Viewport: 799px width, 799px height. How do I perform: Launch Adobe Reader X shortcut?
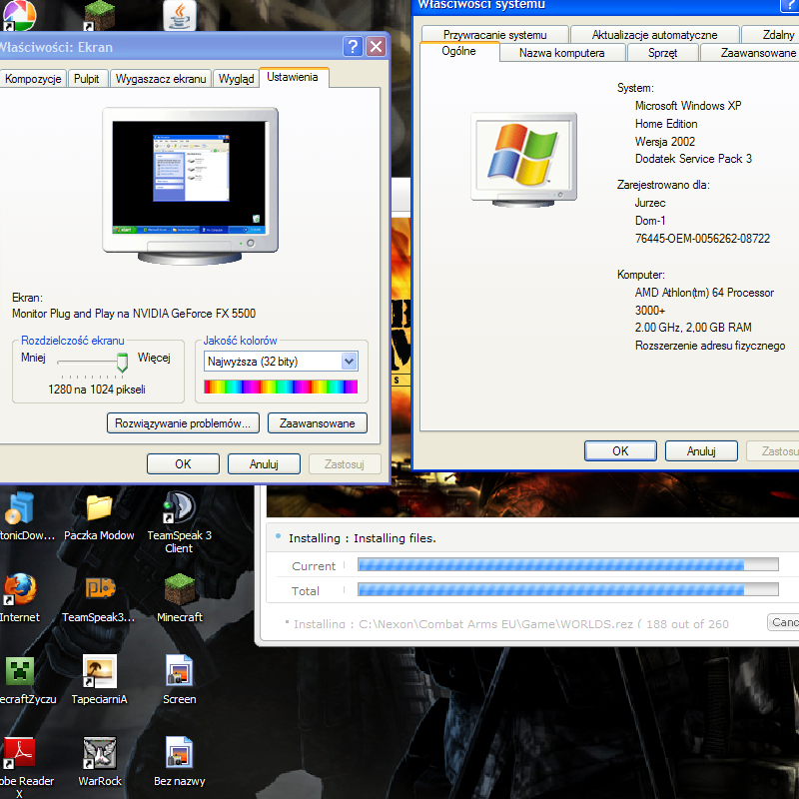click(x=19, y=753)
